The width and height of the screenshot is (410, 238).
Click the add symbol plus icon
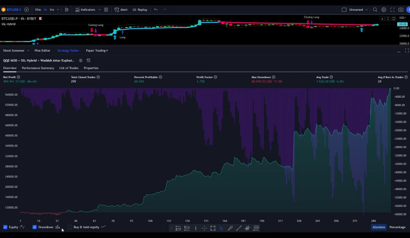26,10
